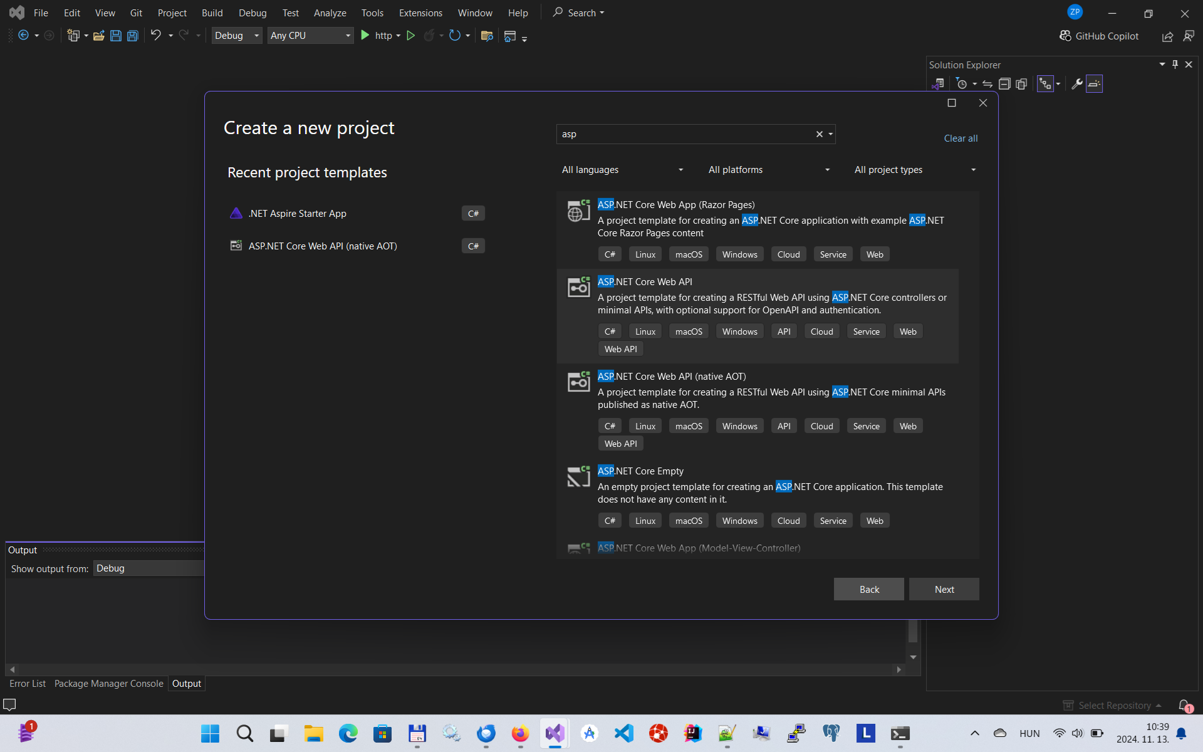The image size is (1203, 752).
Task: Open Solution Explorer window options dropdown arrow
Action: click(x=1162, y=65)
